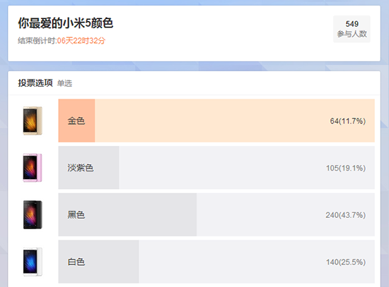Click the 结束倒计时 label text
Image resolution: width=389 pixels, height=287 pixels.
37,41
